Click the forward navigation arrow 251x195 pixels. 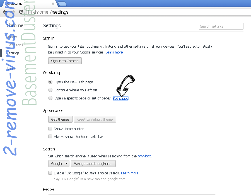tap(13, 12)
